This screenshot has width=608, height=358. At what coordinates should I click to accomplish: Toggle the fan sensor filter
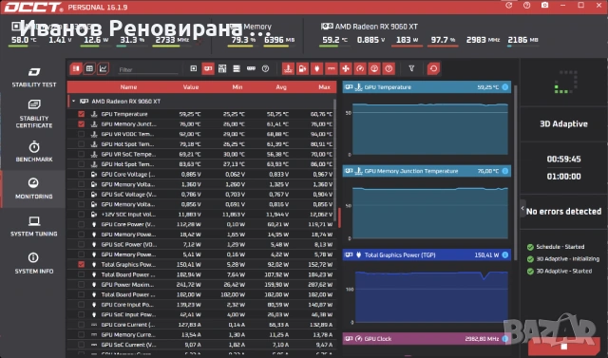346,69
